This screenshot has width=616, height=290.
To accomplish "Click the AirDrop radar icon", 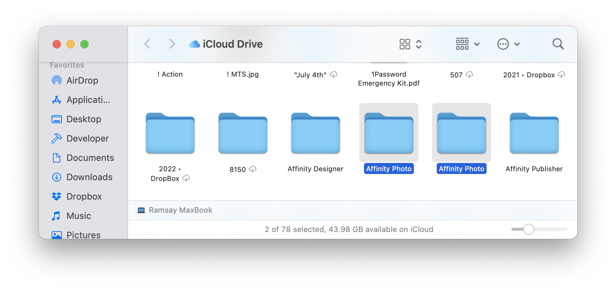I will pos(57,80).
